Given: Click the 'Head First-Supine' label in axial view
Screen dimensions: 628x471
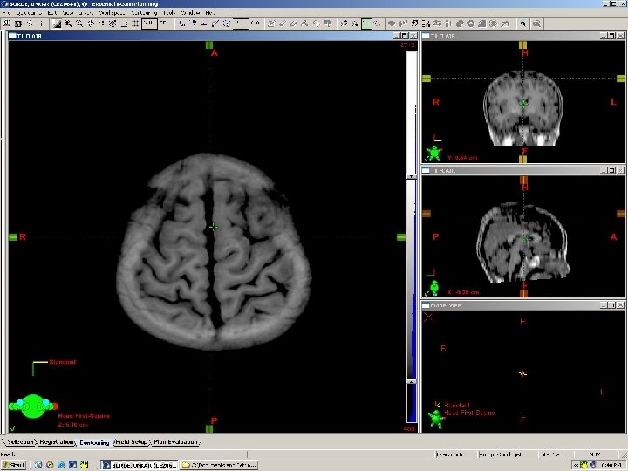Looking at the screenshot, I should pos(84,416).
